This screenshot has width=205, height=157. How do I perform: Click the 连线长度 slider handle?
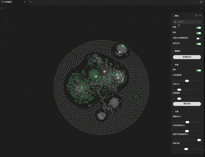click(186, 149)
